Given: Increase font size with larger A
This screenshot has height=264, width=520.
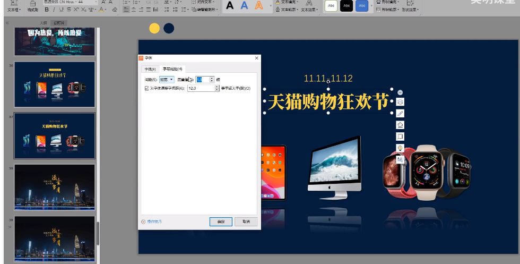Looking at the screenshot, I should pyautogui.click(x=103, y=2).
